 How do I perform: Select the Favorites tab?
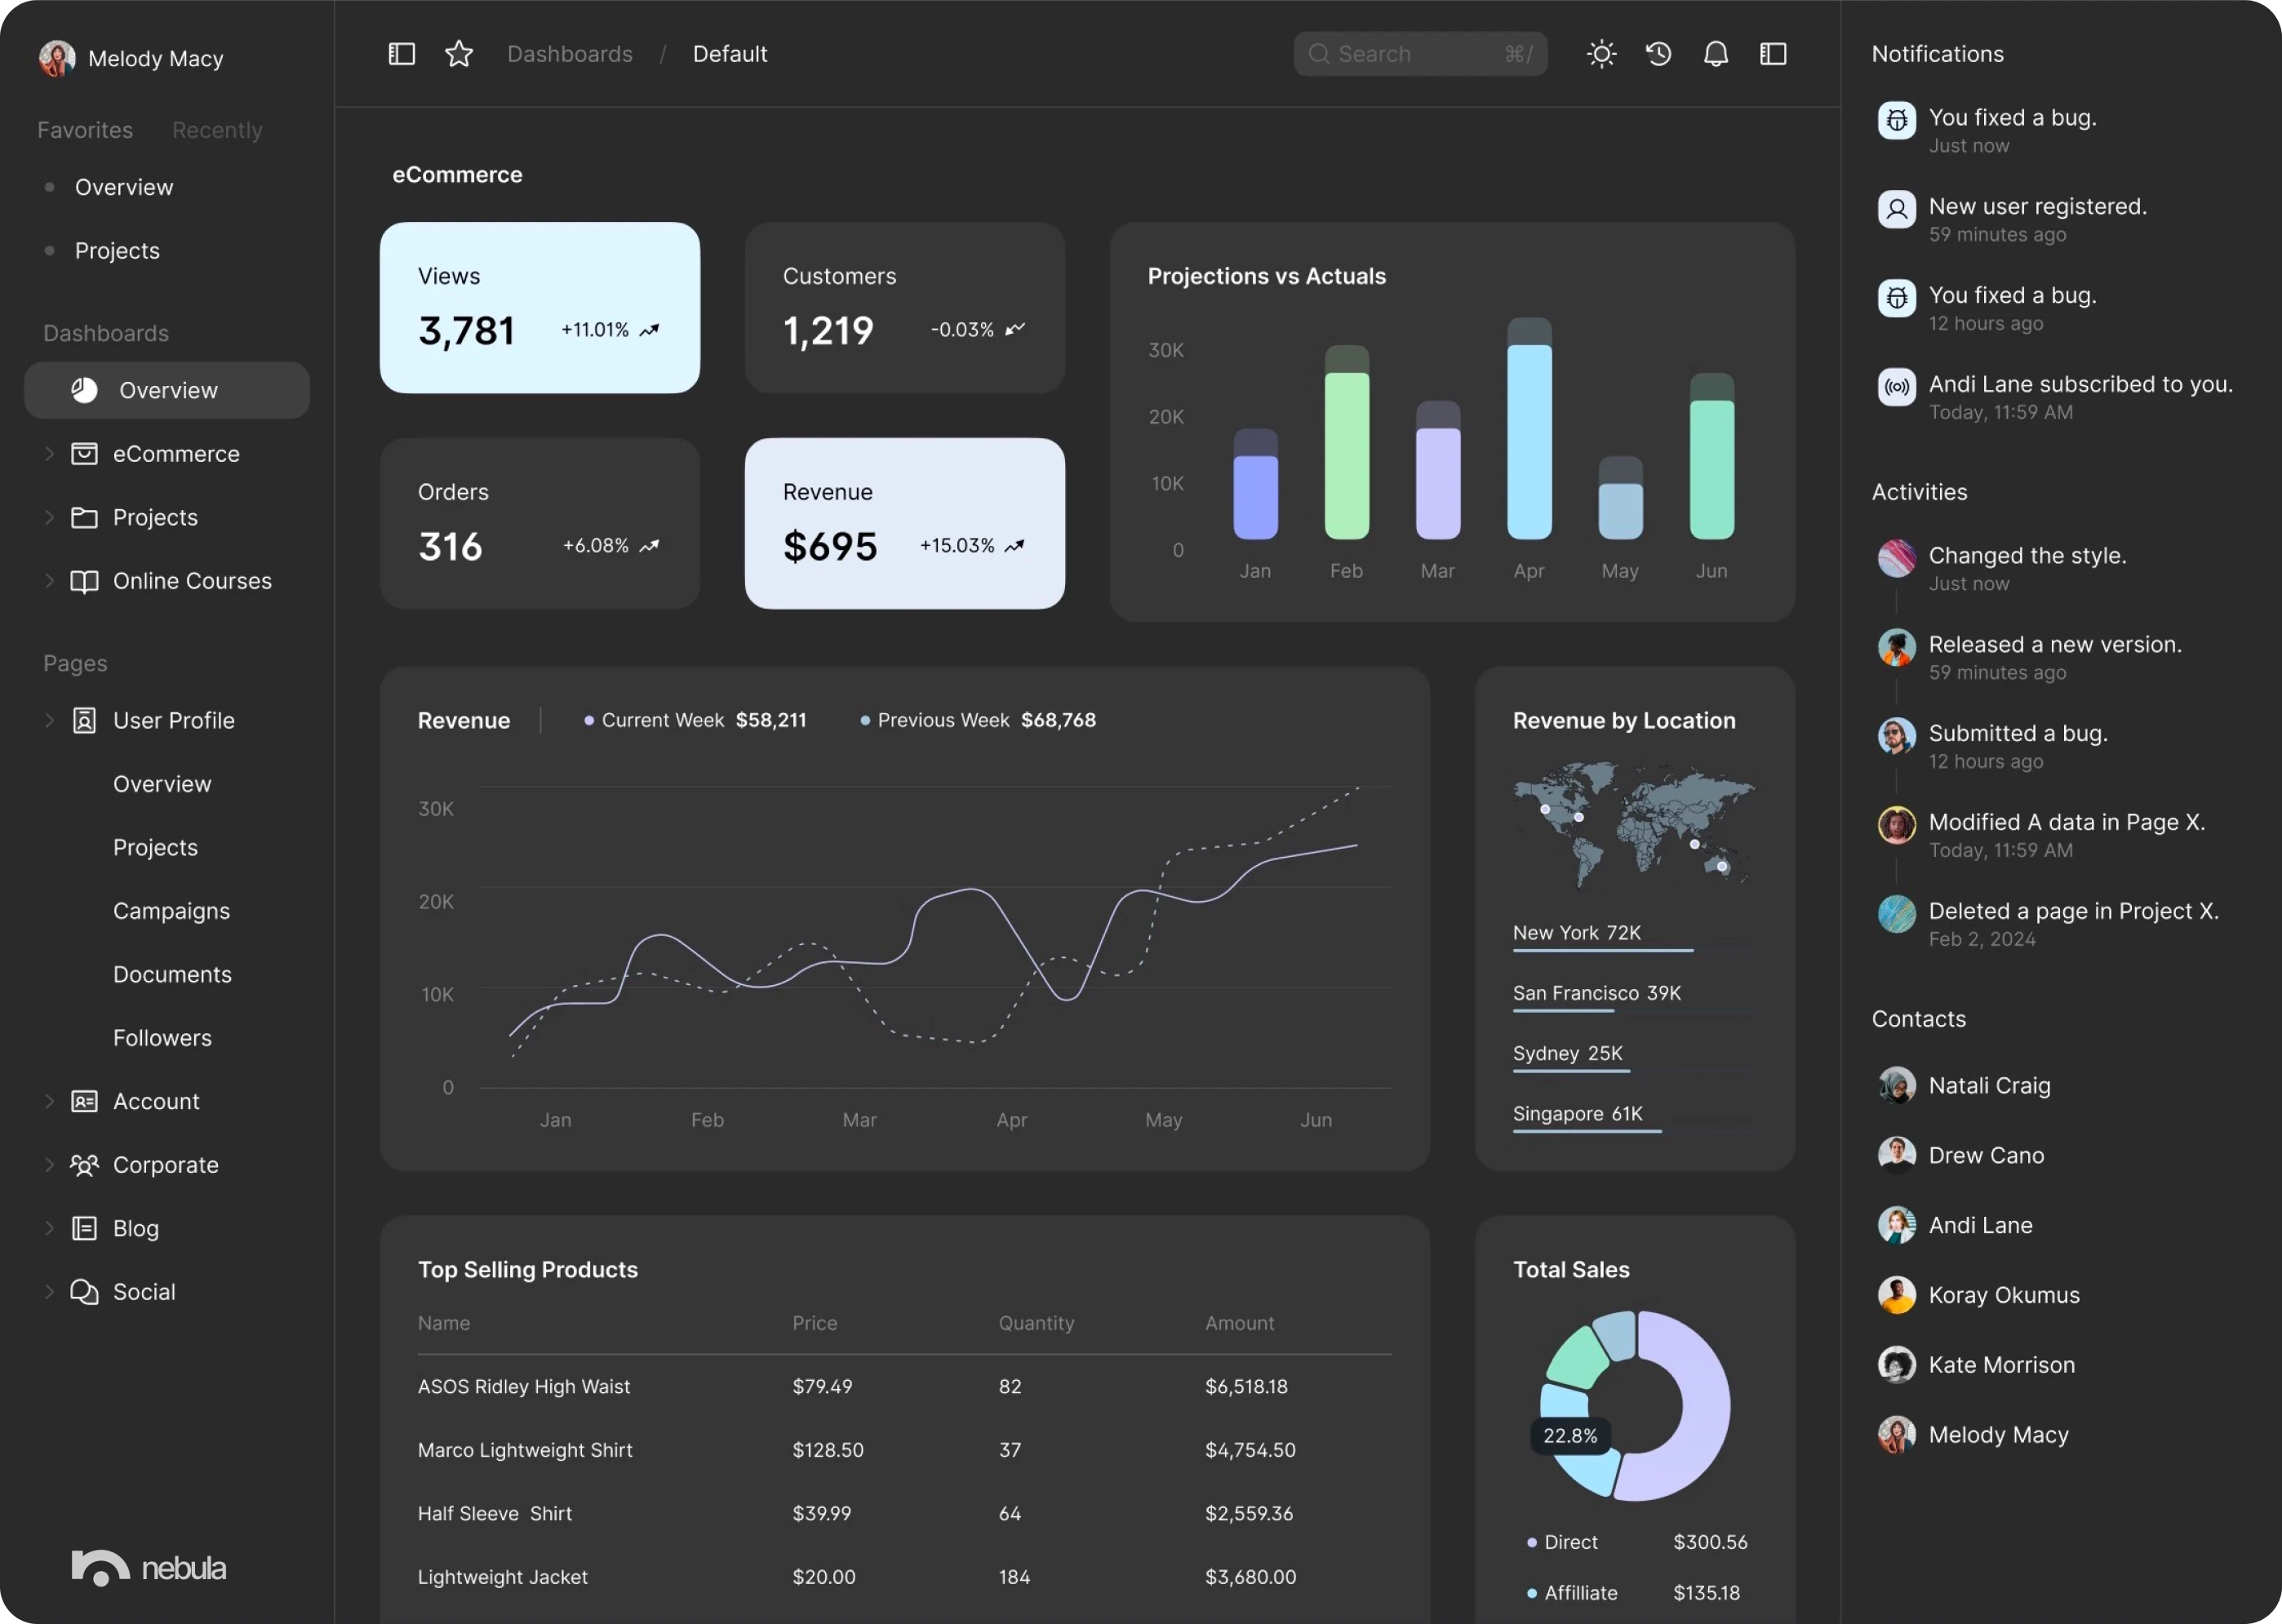[84, 128]
